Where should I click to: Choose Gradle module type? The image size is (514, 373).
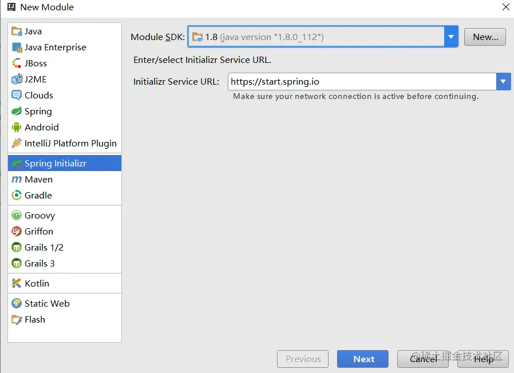pyautogui.click(x=65, y=195)
